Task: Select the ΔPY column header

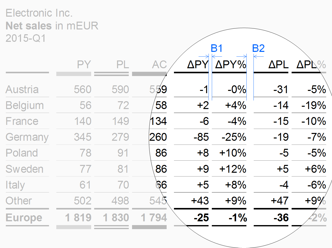Action: (198, 65)
